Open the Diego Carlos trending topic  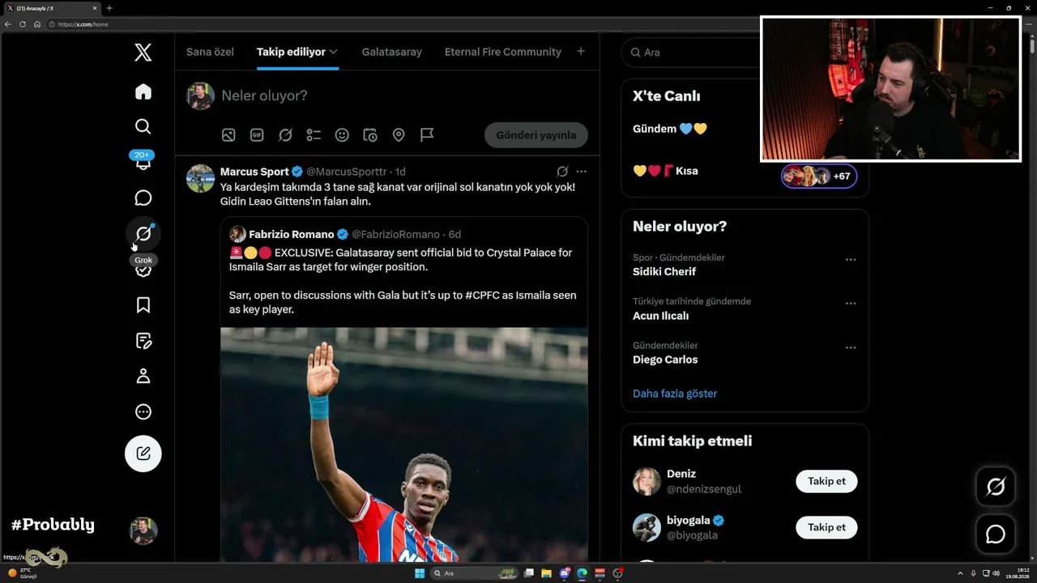point(665,360)
